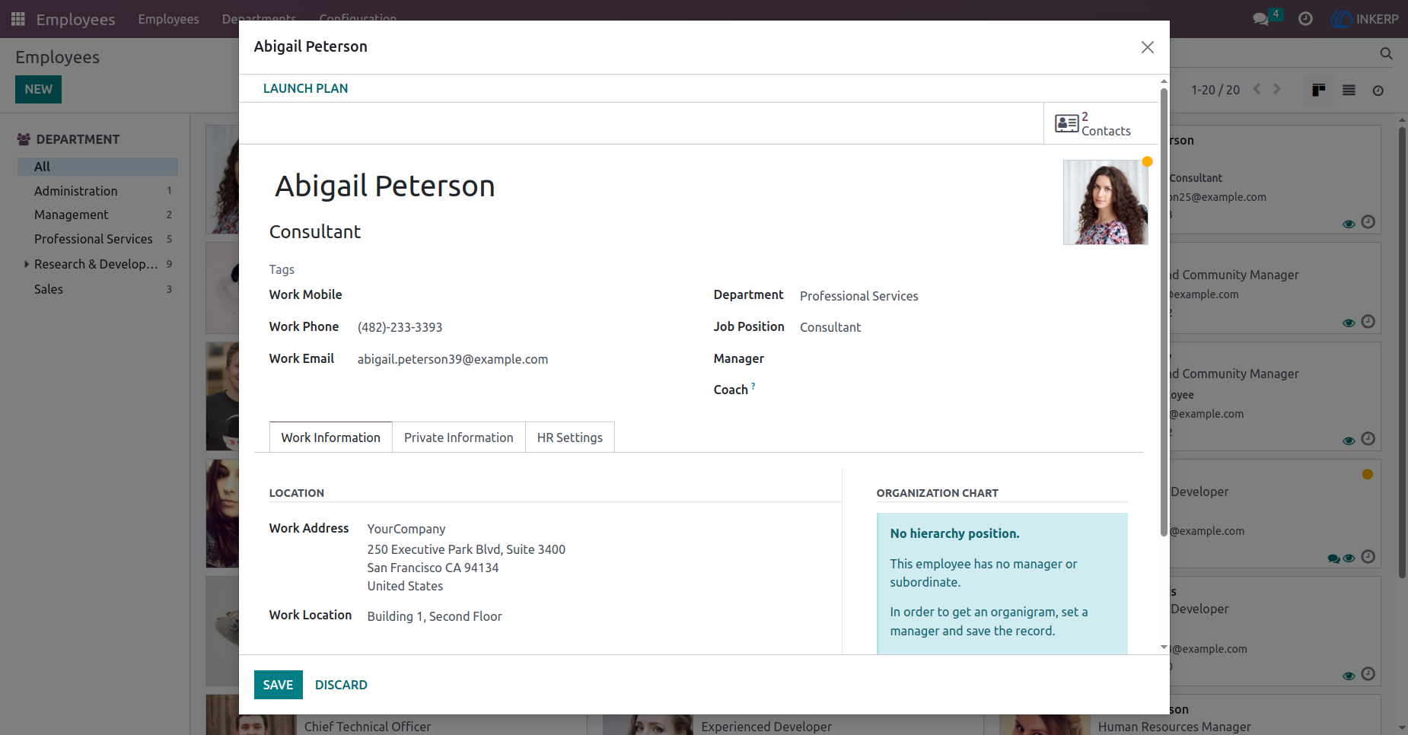Click the Department people icon in sidebar

pyautogui.click(x=24, y=139)
